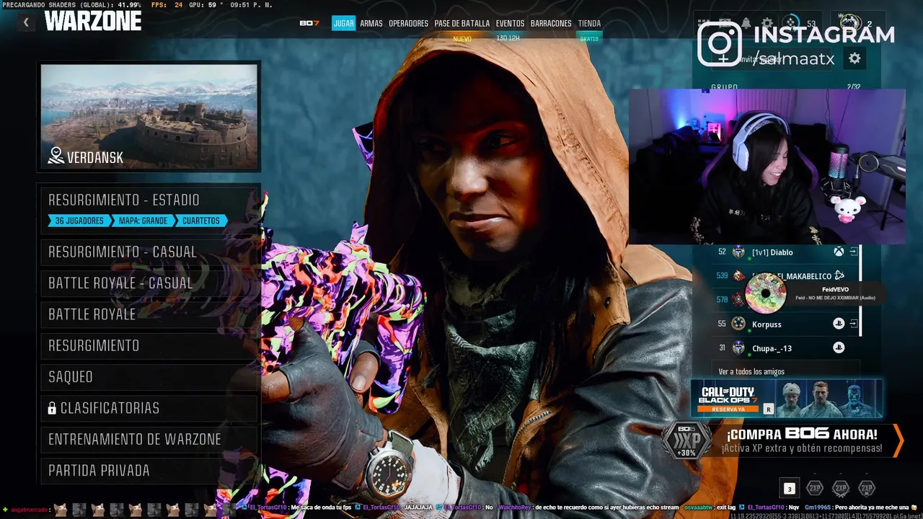The width and height of the screenshot is (923, 519).
Task: Click the lock icon on Clasificatorias
Action: tap(52, 409)
